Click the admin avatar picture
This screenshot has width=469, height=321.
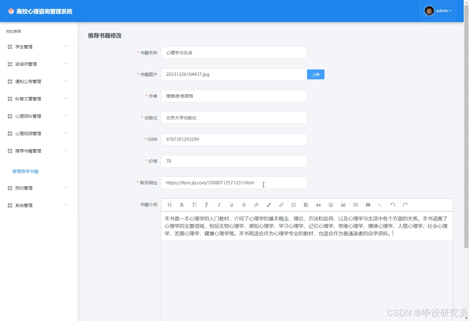(429, 11)
